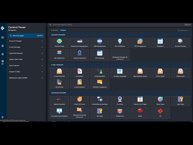The height and width of the screenshot is (145, 193).
Task: Open Password Protected Directories
Action: click(80, 113)
